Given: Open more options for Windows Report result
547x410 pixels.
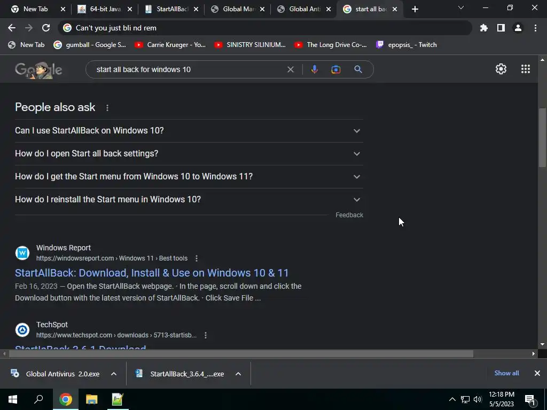Looking at the screenshot, I should pyautogui.click(x=197, y=258).
